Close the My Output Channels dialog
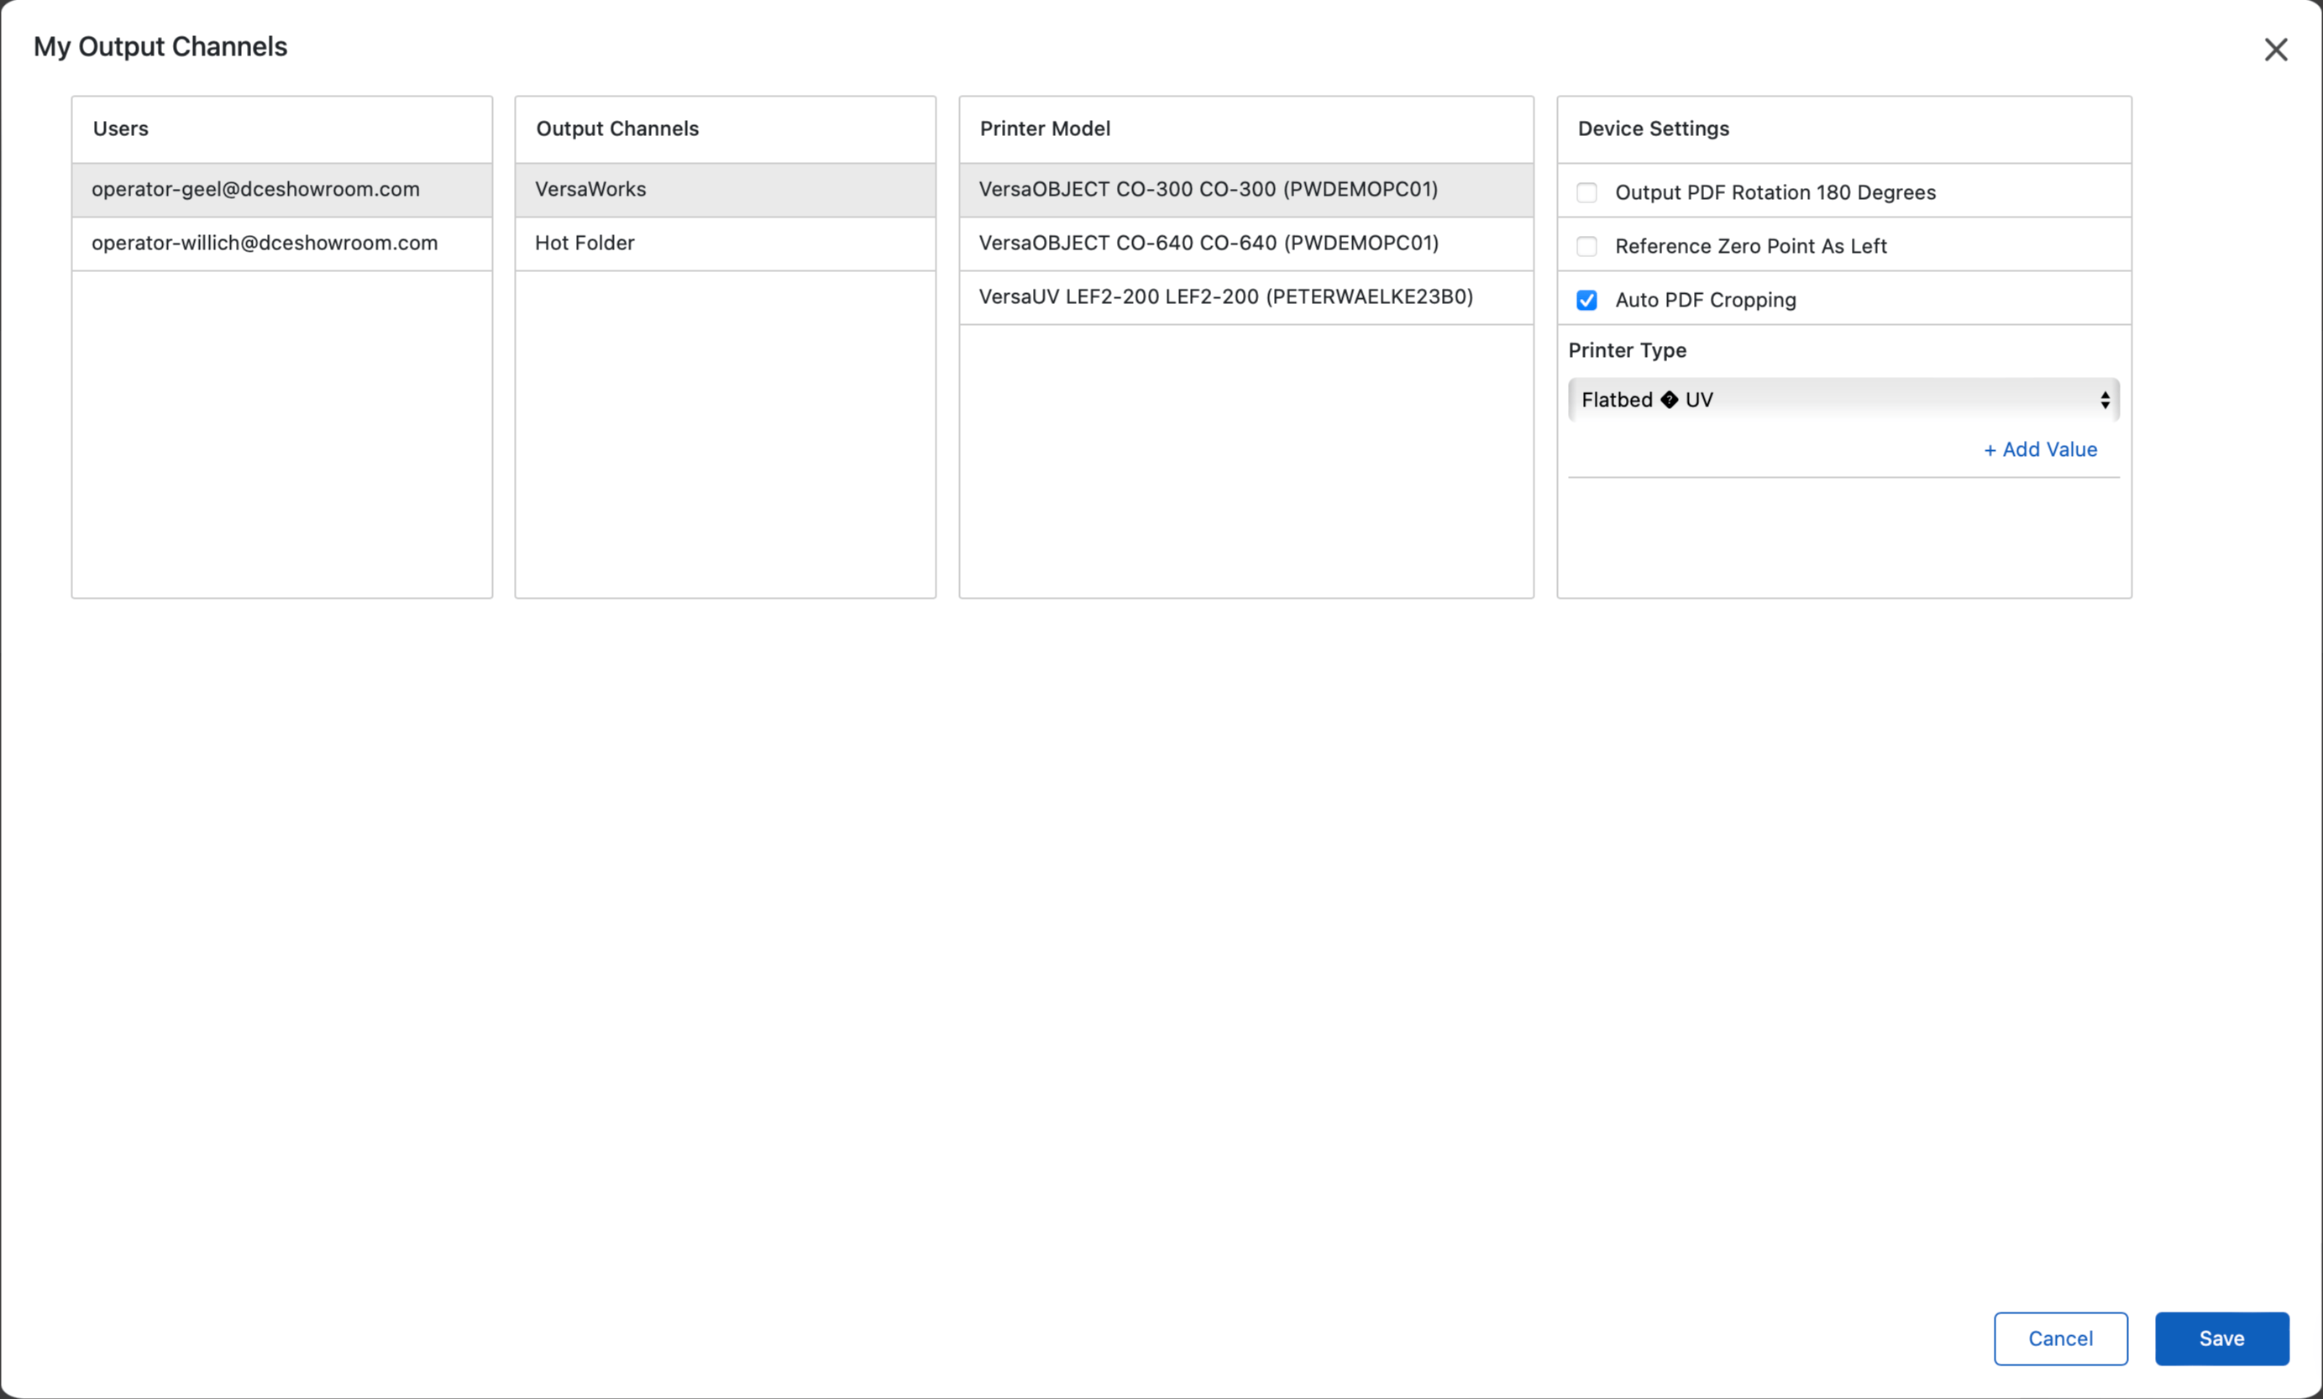This screenshot has height=1399, width=2323. pos(2277,49)
